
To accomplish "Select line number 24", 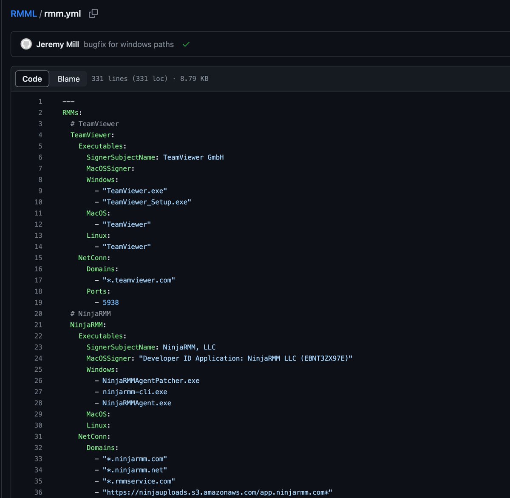I will pos(38,358).
